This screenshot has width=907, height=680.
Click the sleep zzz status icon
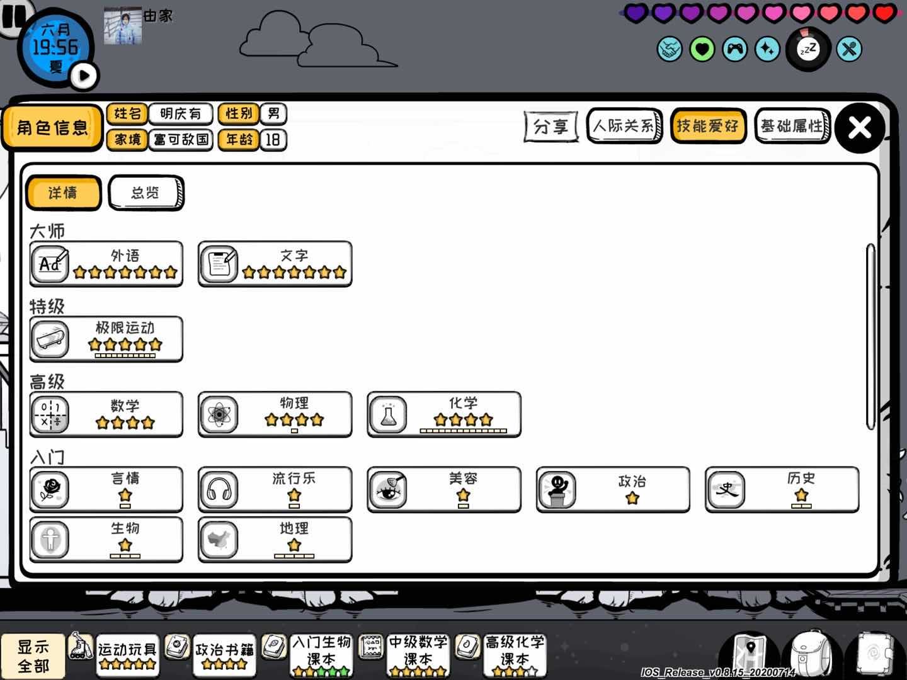coord(808,48)
